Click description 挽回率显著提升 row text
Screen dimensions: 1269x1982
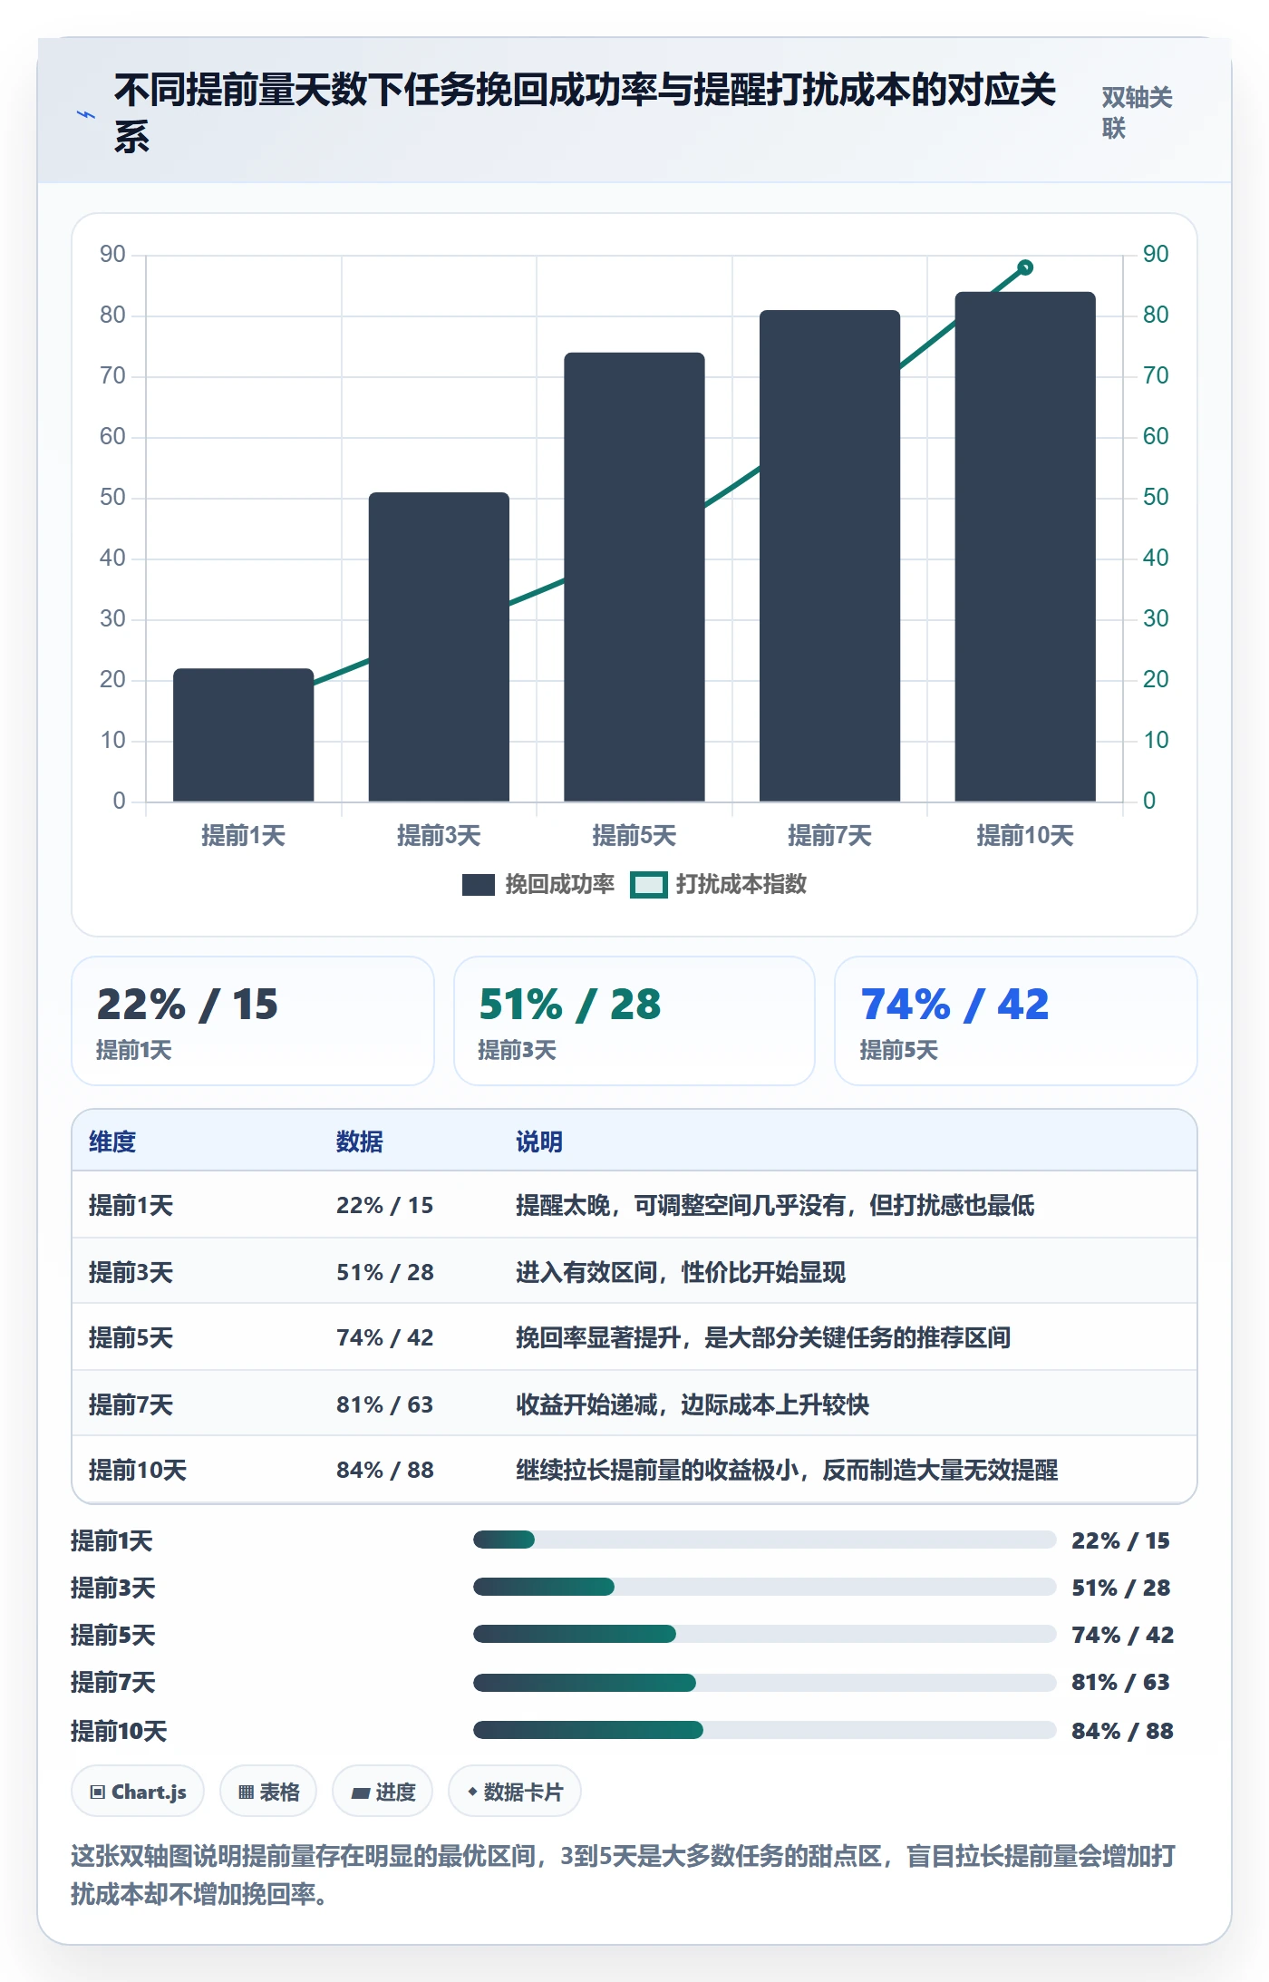click(x=763, y=1337)
